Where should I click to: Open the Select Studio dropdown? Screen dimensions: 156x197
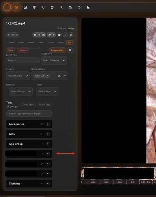18,76
